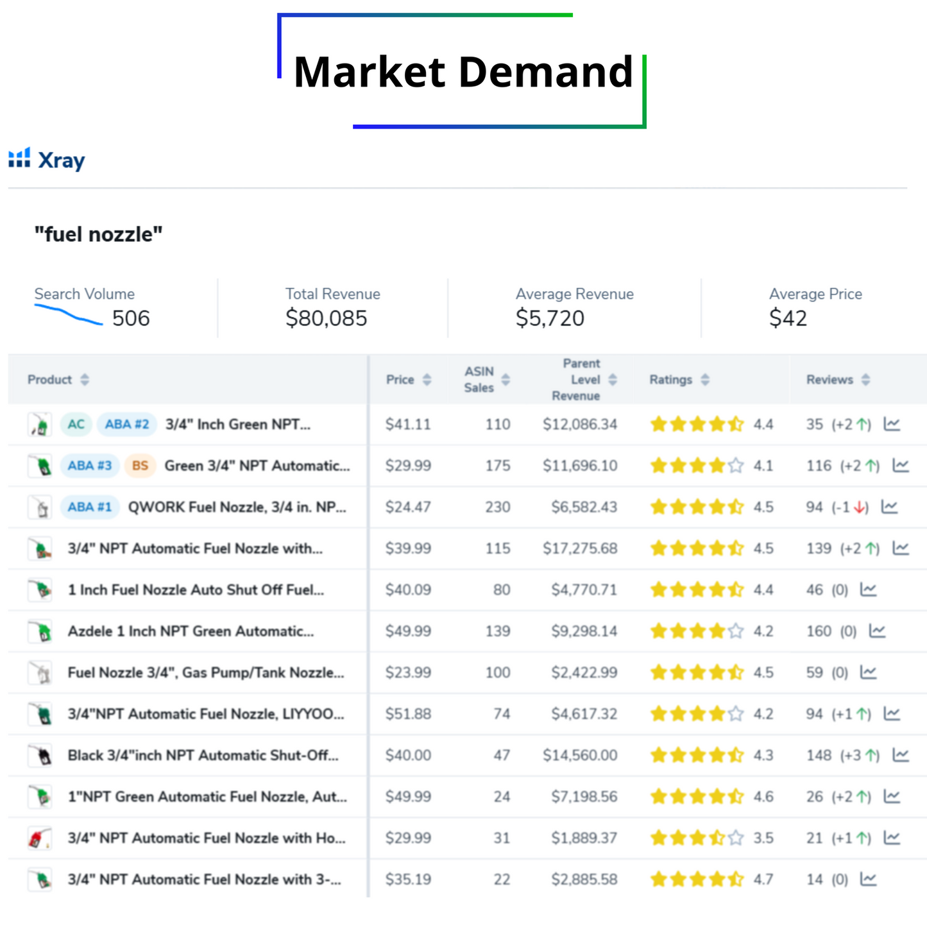Select ASIN sales cell 230
Viewport: 927px width, 927px height.
click(x=498, y=507)
